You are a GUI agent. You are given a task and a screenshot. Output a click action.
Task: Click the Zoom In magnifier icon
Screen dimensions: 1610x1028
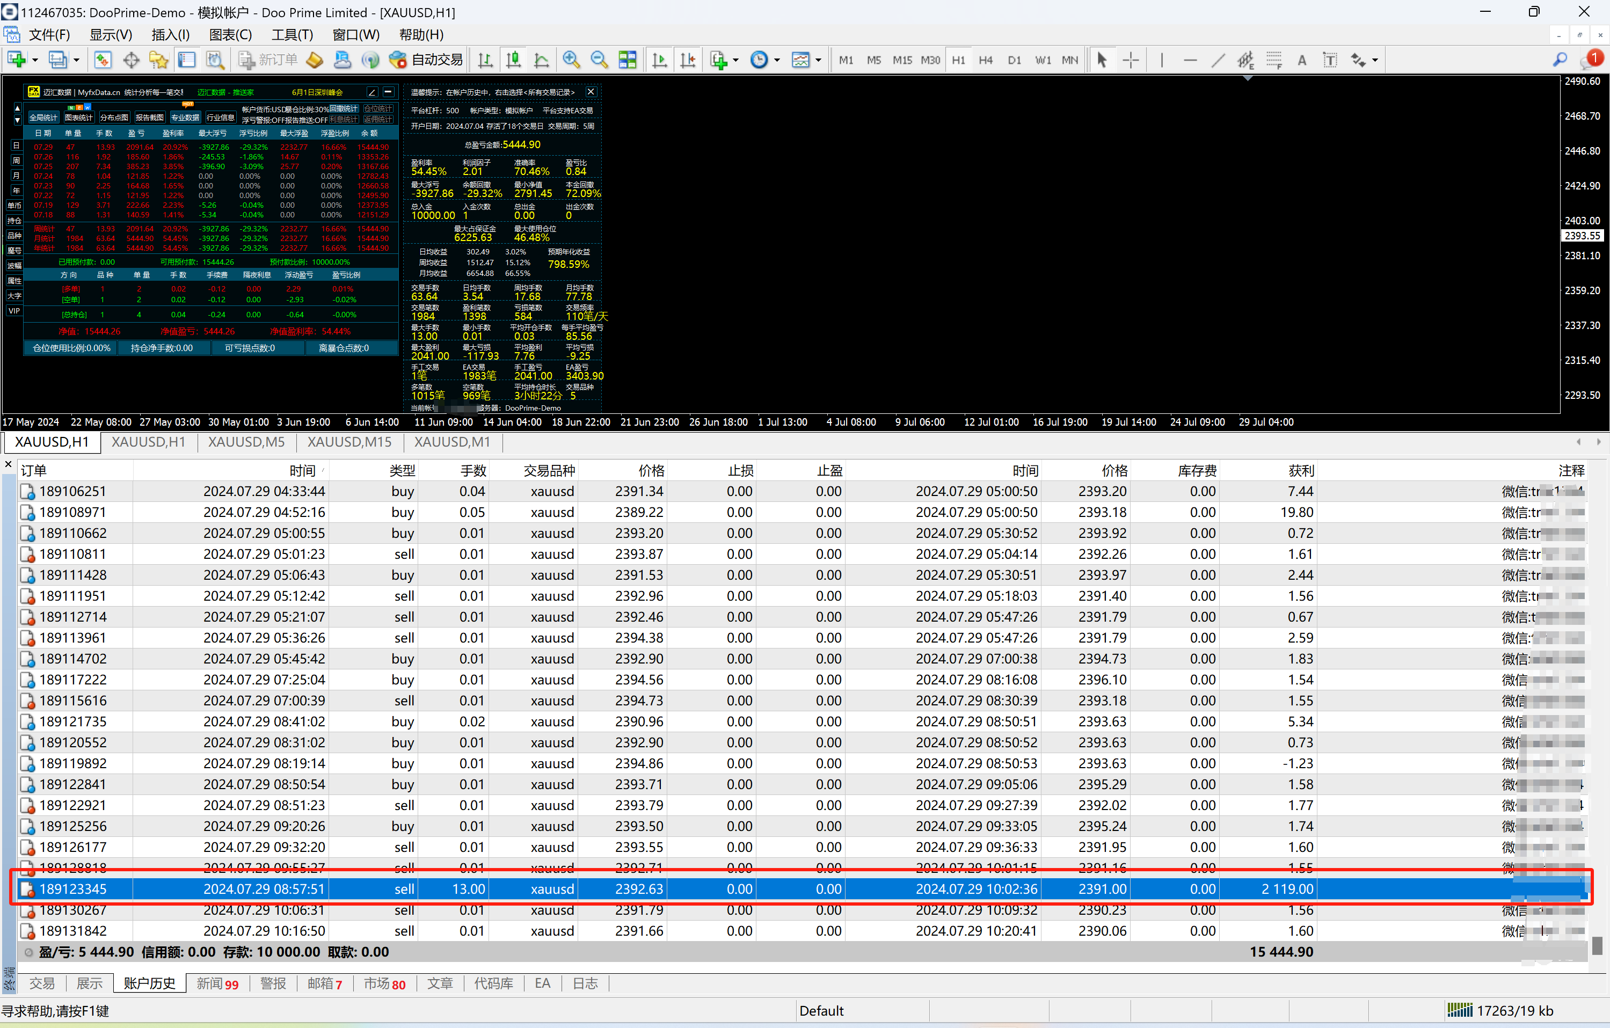pyautogui.click(x=571, y=60)
